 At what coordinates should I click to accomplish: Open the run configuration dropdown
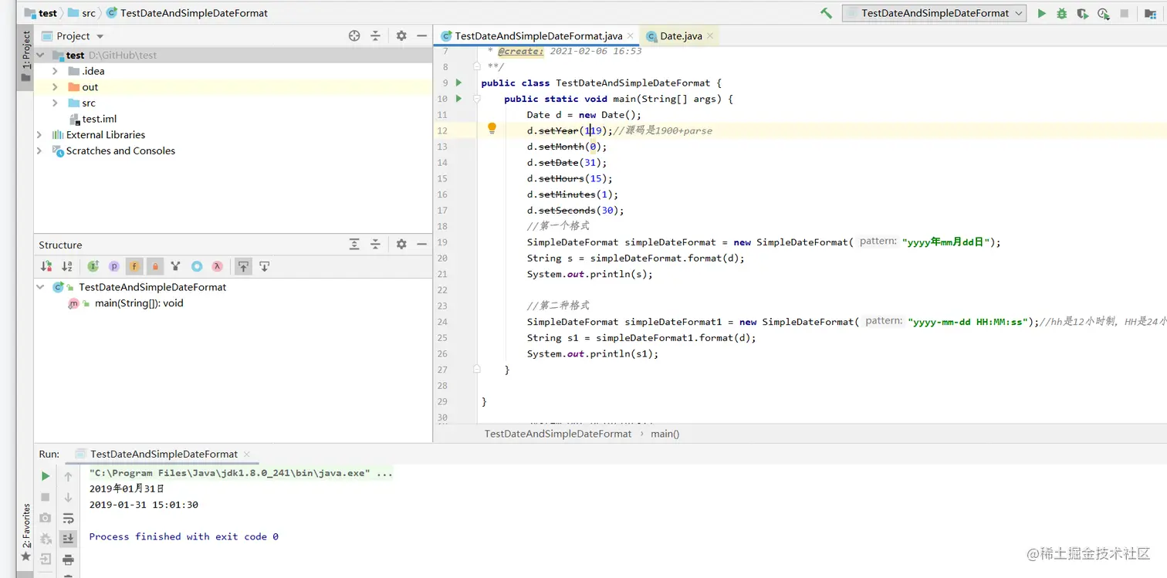(x=934, y=13)
